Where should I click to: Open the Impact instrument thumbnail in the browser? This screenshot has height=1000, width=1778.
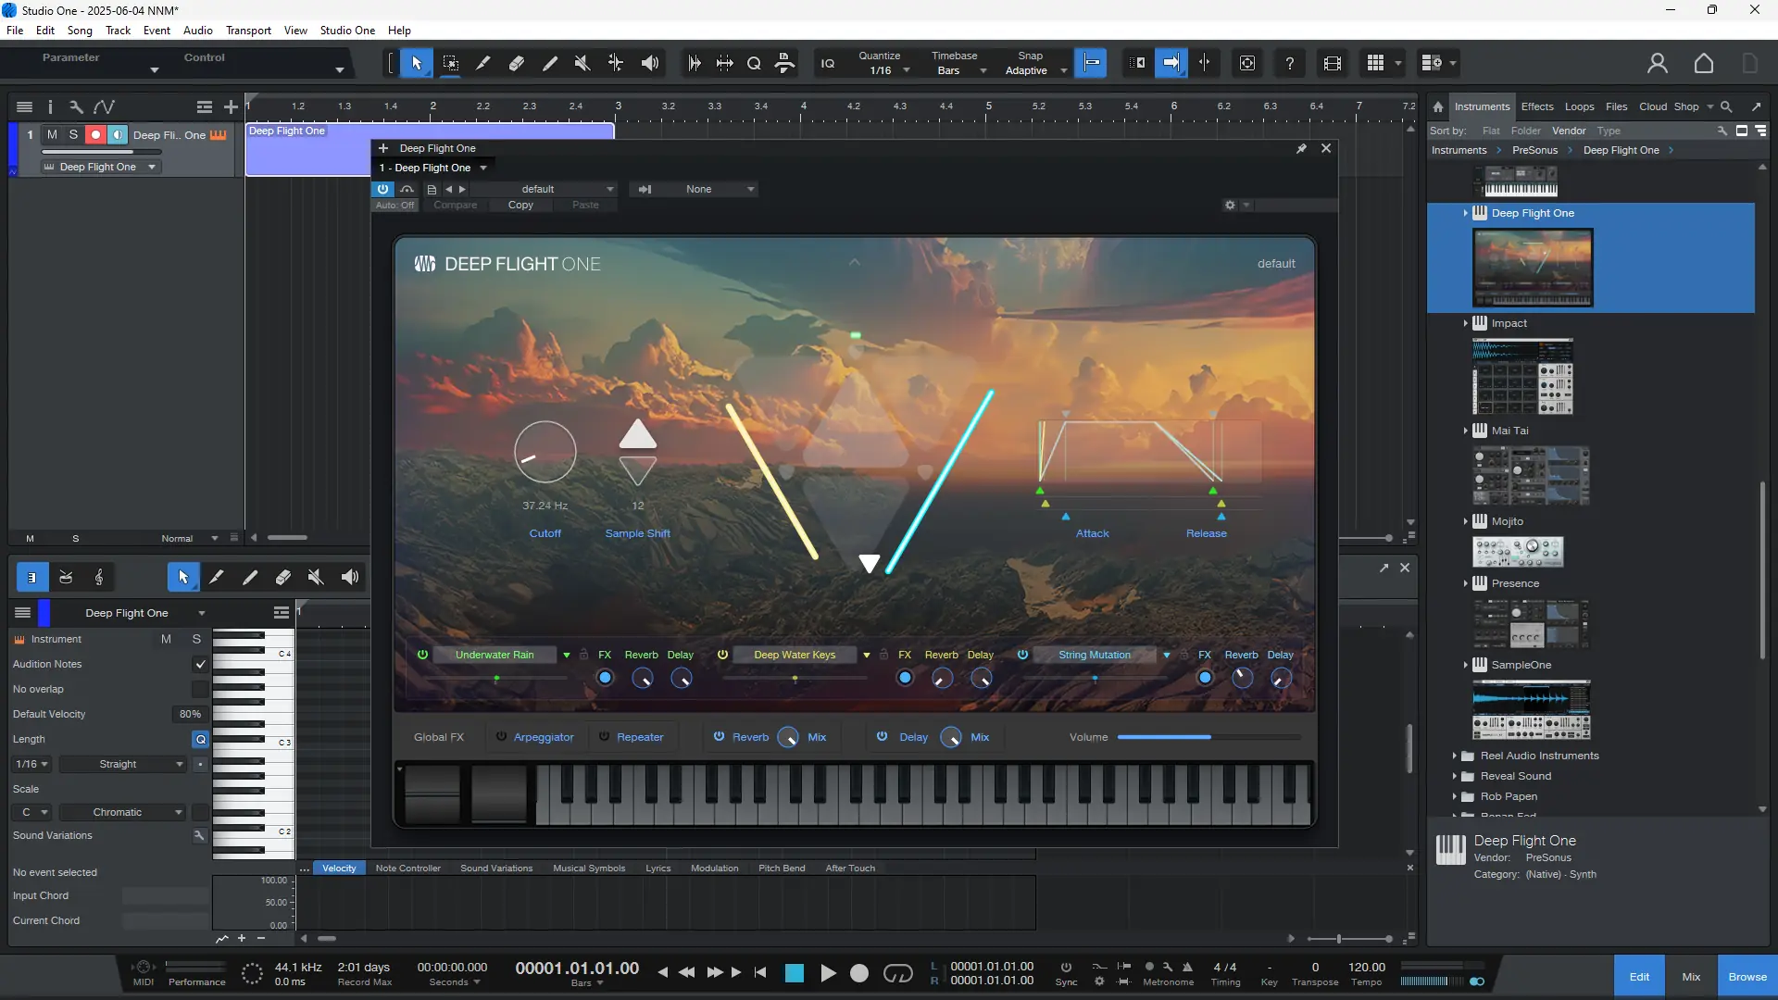[1521, 378]
